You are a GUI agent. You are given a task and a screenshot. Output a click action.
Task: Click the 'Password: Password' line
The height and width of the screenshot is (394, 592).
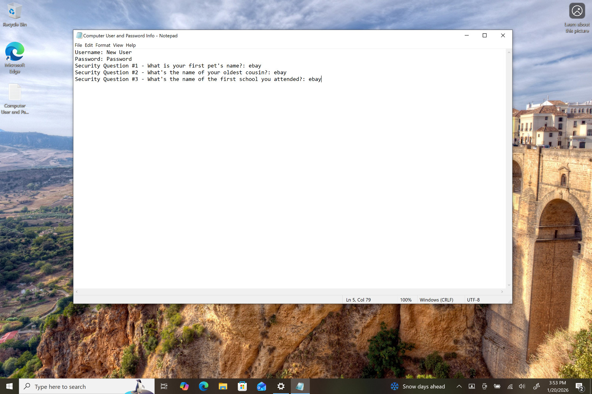pyautogui.click(x=103, y=59)
